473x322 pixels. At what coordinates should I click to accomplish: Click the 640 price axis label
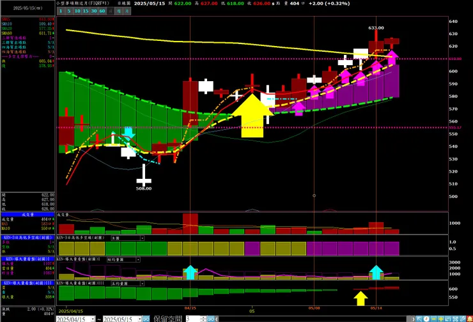pos(453,22)
